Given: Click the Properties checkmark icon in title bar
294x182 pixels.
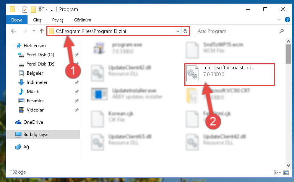Looking at the screenshot, I should click(x=25, y=10).
